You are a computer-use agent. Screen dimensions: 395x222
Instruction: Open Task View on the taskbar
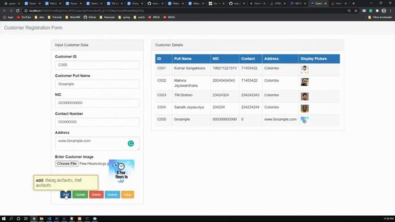pos(26,219)
